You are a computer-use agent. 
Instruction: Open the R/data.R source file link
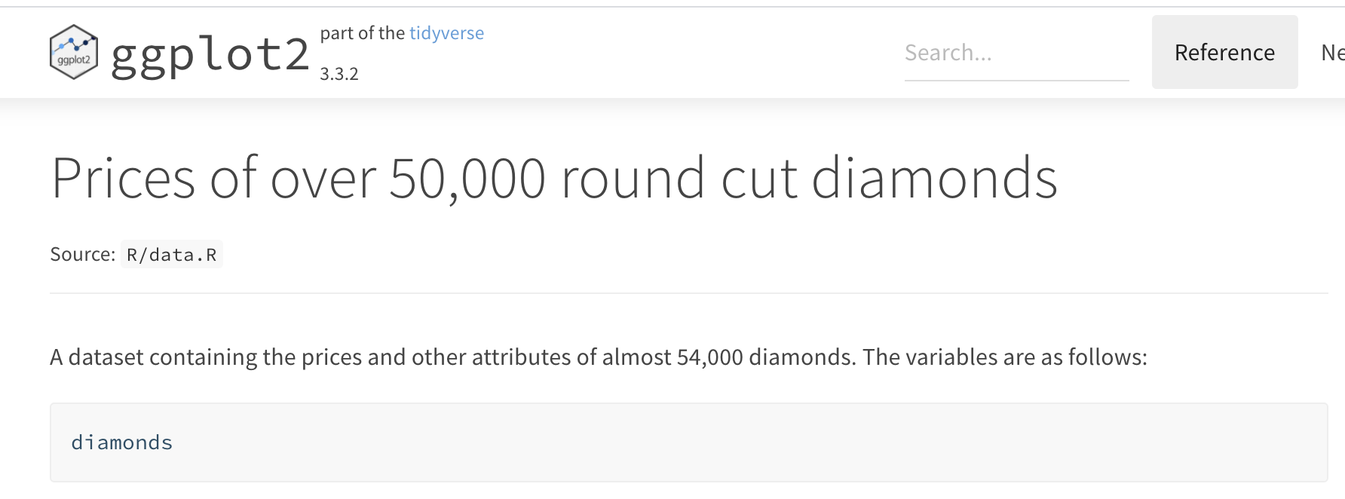[x=171, y=255]
